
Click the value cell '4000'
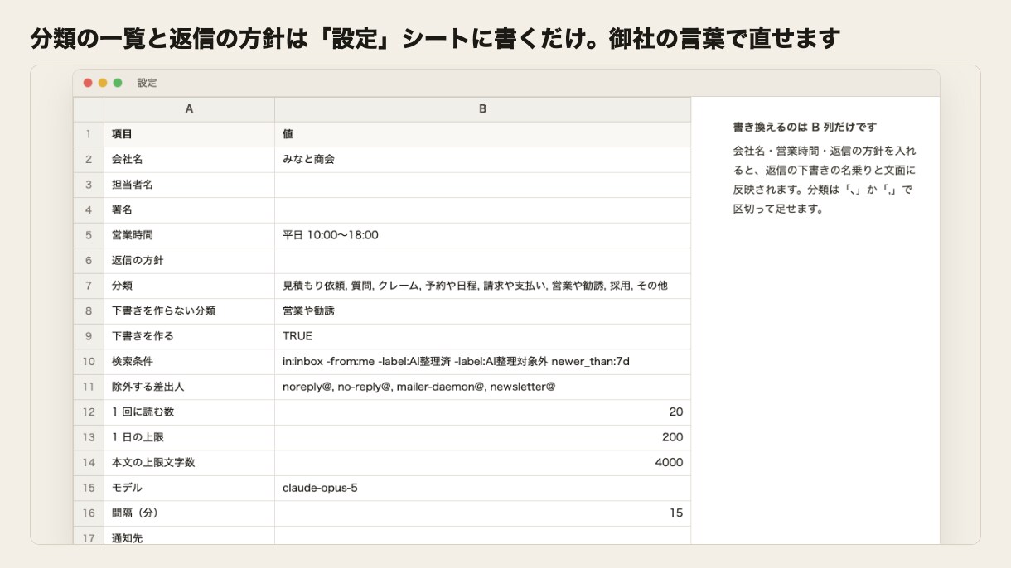[x=482, y=463]
